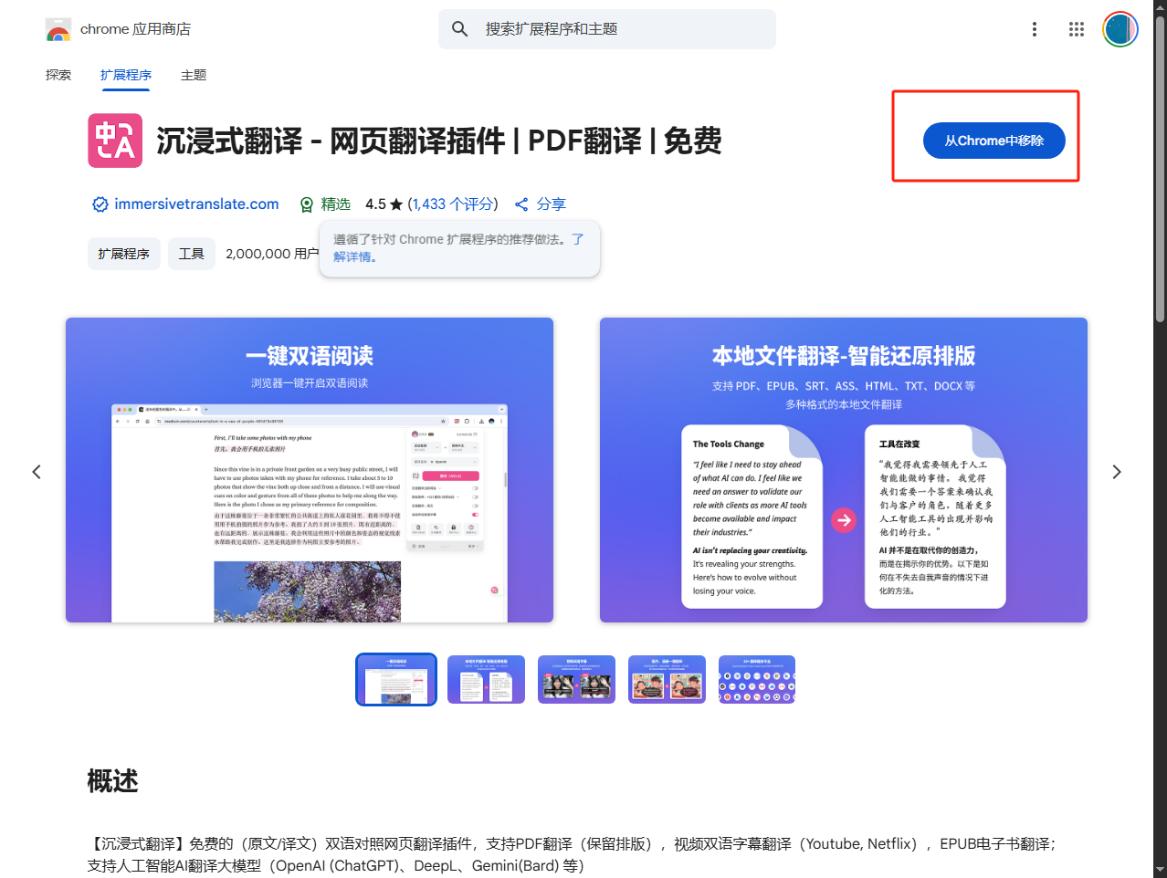Click the verified badge next to immersivetranslate.com
Image resolution: width=1167 pixels, height=878 pixels.
(x=100, y=204)
